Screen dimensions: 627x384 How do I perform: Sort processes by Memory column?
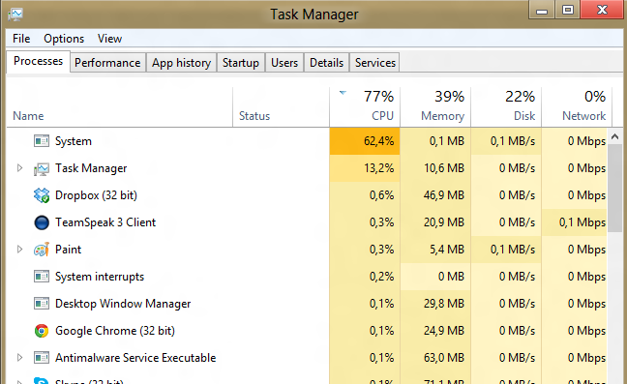click(x=435, y=106)
